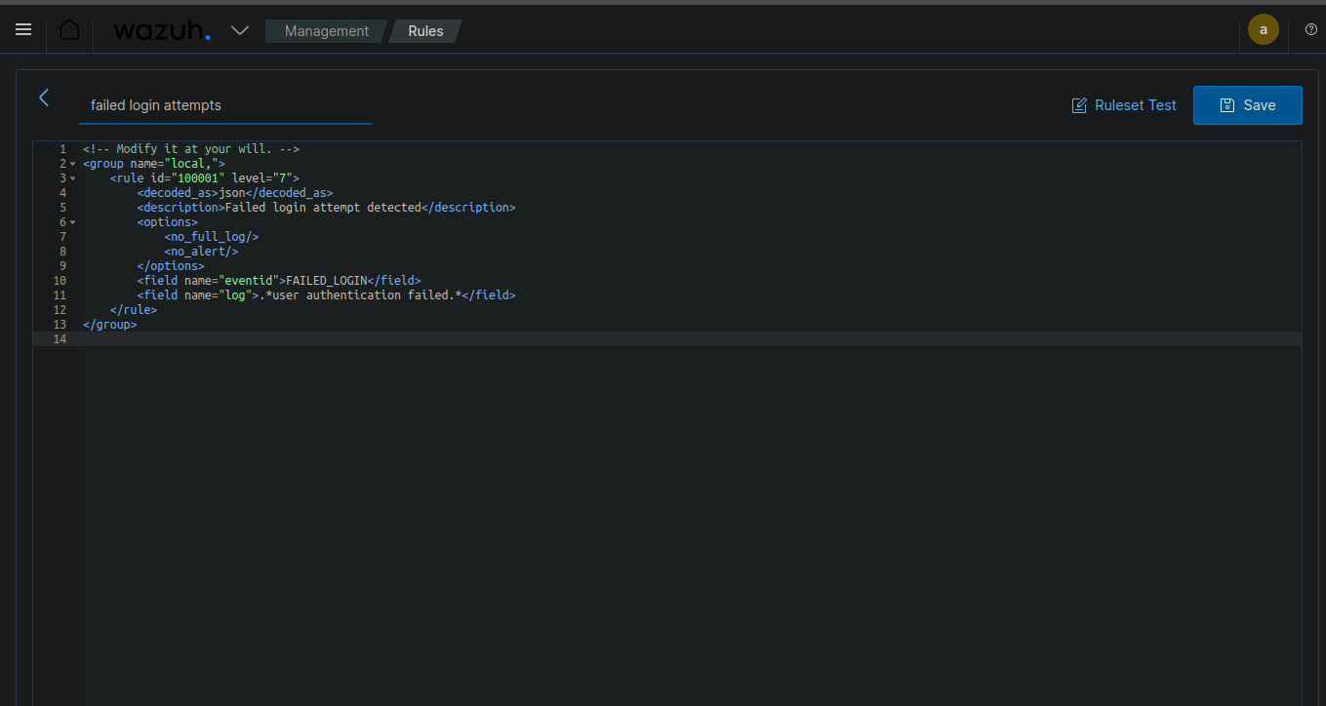Screen dimensions: 1326x706
Task: Click the 'user authentication failed' regex text
Action: point(361,295)
